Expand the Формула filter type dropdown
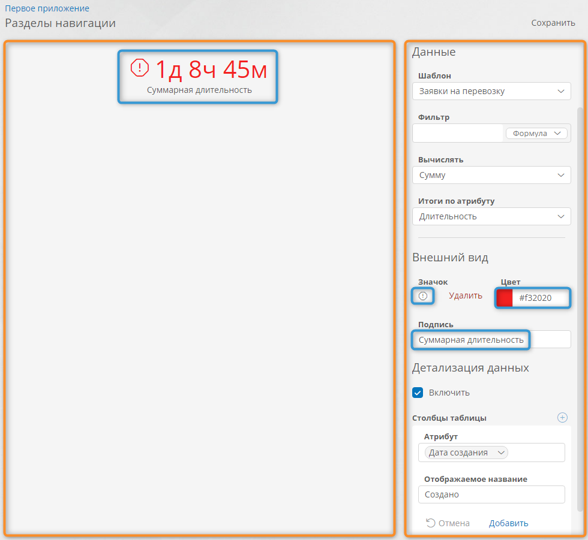Viewport: 588px width, 540px height. (x=536, y=133)
